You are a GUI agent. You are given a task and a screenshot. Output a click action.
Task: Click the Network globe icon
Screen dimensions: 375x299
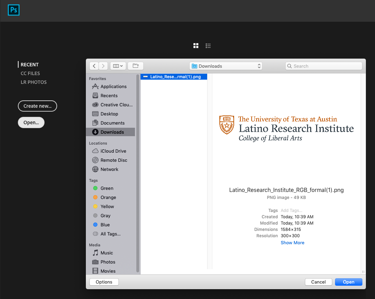pyautogui.click(x=95, y=169)
